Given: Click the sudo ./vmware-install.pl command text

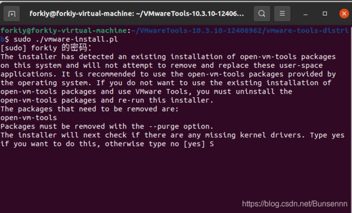Looking at the screenshot, I should point(66,40).
